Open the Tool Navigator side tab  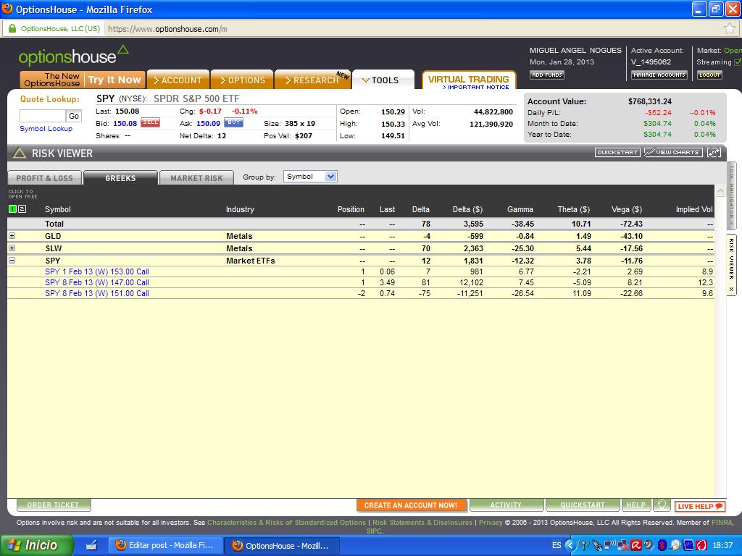click(731, 195)
